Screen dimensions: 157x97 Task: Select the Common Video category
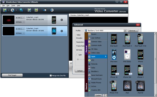(98, 42)
